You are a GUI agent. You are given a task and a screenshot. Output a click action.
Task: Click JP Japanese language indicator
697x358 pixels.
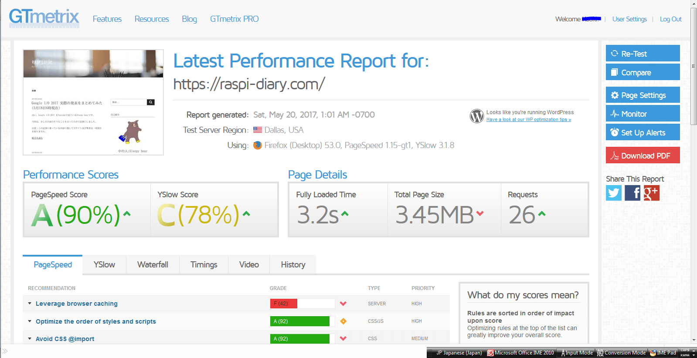pyautogui.click(x=459, y=353)
